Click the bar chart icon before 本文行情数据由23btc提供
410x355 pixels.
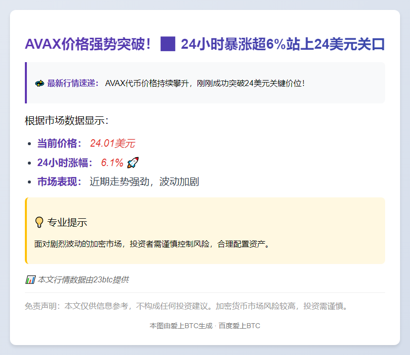(x=30, y=280)
